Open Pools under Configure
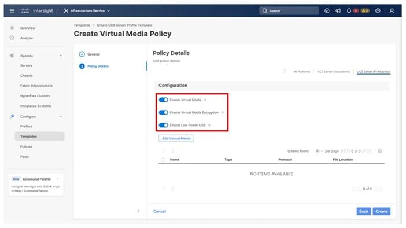406x228 pixels. coord(25,156)
